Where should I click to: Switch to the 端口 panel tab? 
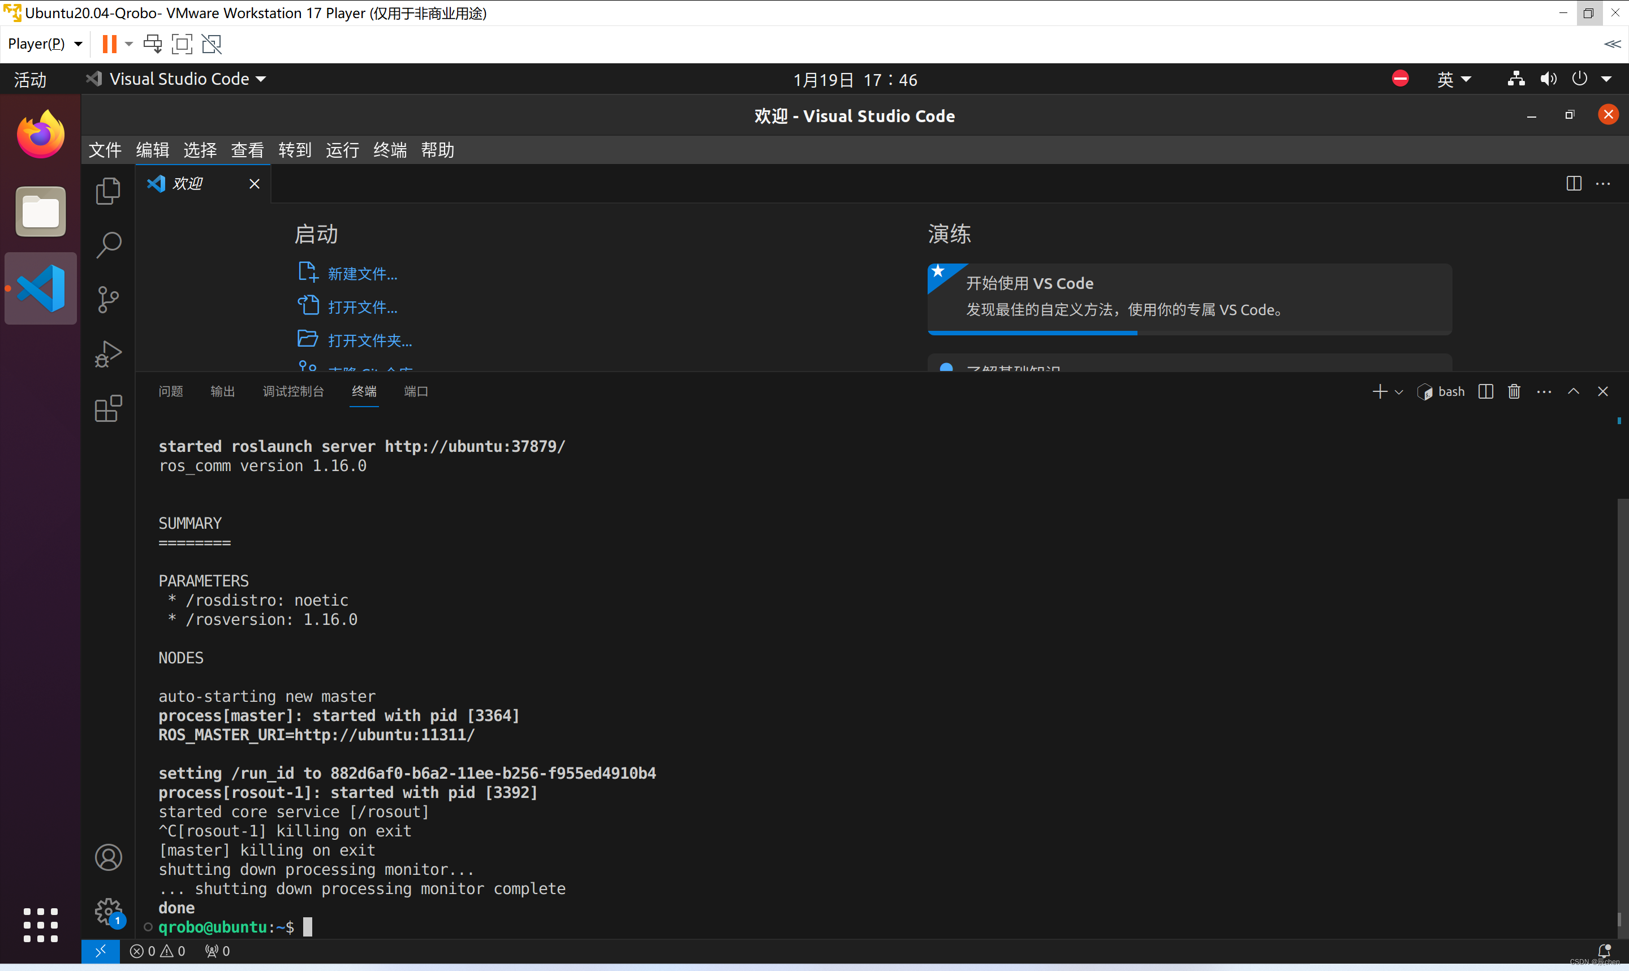pyautogui.click(x=416, y=391)
